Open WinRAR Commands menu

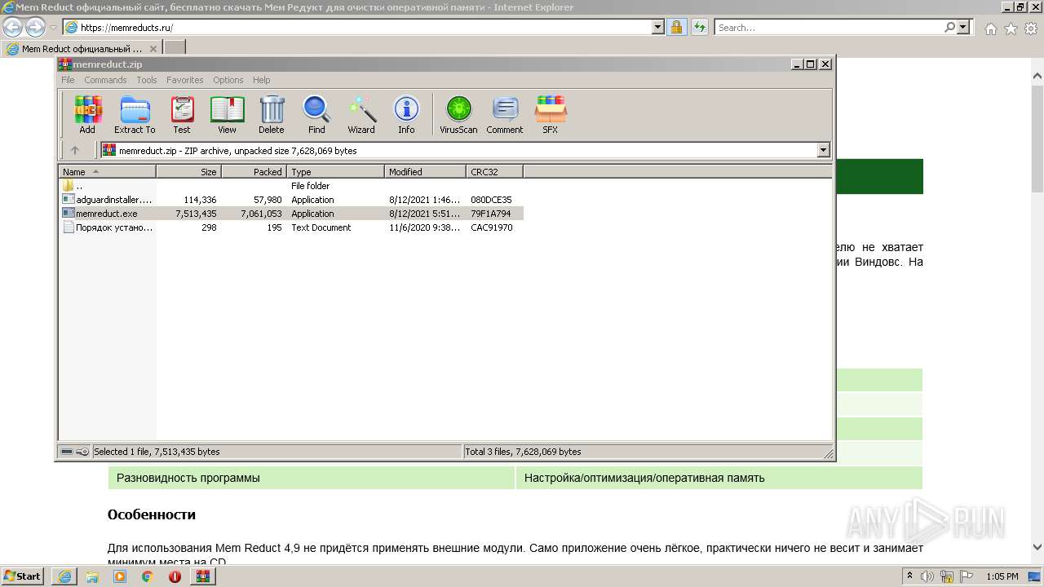click(x=105, y=80)
